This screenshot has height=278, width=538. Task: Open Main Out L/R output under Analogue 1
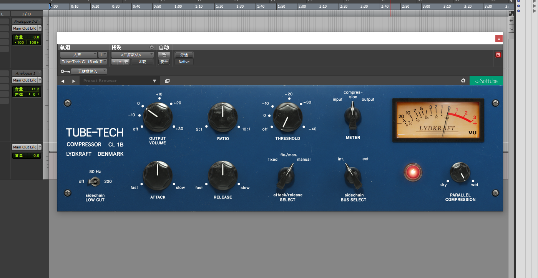pos(25,80)
